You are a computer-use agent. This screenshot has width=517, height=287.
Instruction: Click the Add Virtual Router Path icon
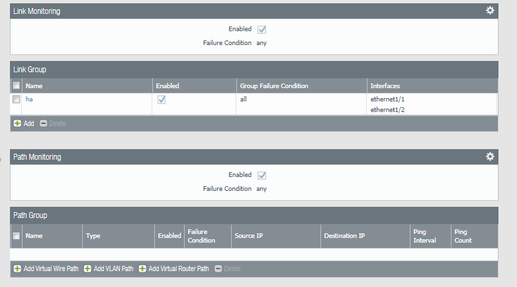(142, 268)
